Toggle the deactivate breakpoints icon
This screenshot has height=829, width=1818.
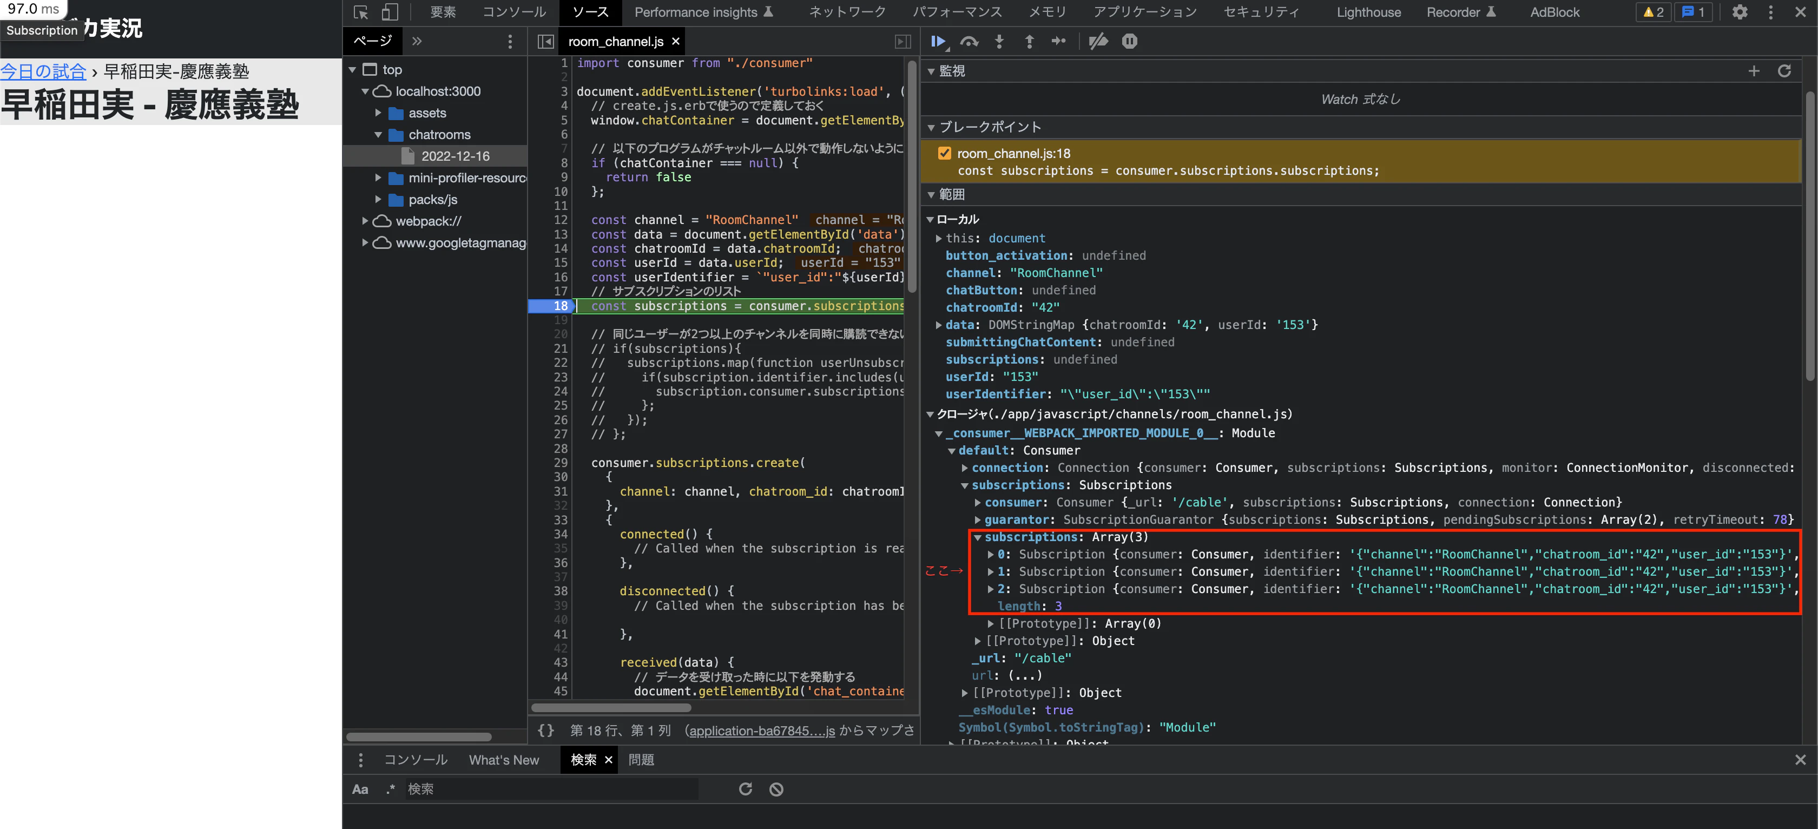[x=1098, y=42]
